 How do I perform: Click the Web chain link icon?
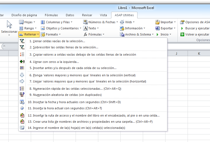[x=122, y=22]
